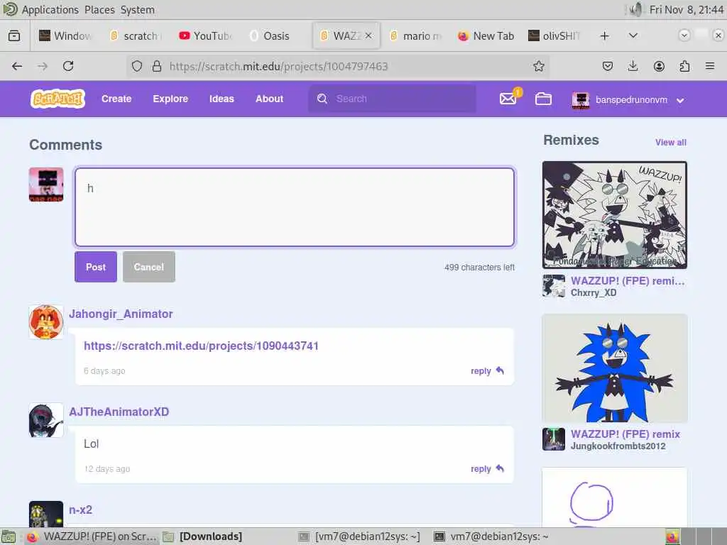Open the Places menu
The height and width of the screenshot is (545, 727).
[x=99, y=9]
